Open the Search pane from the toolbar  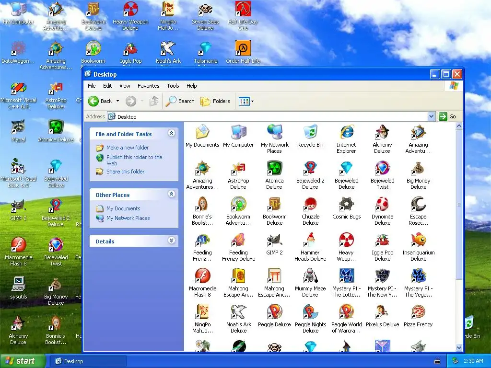click(x=180, y=101)
